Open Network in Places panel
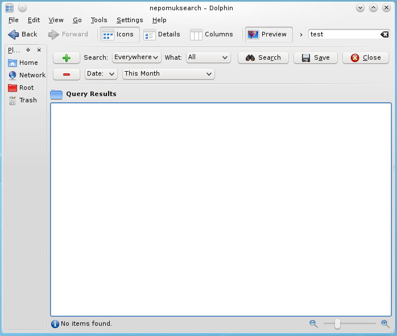 (x=26, y=75)
